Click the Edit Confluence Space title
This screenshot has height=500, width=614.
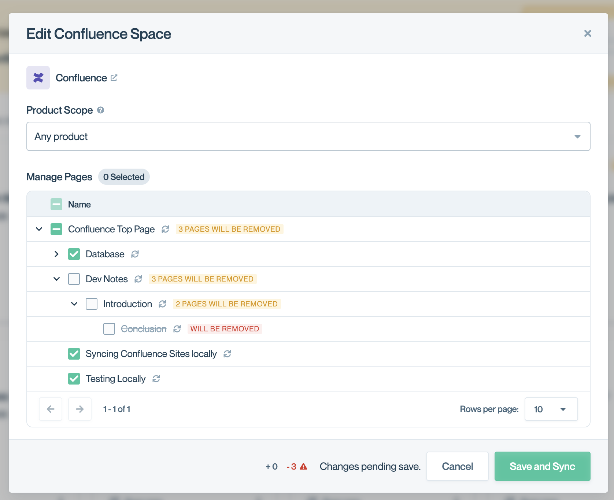99,34
